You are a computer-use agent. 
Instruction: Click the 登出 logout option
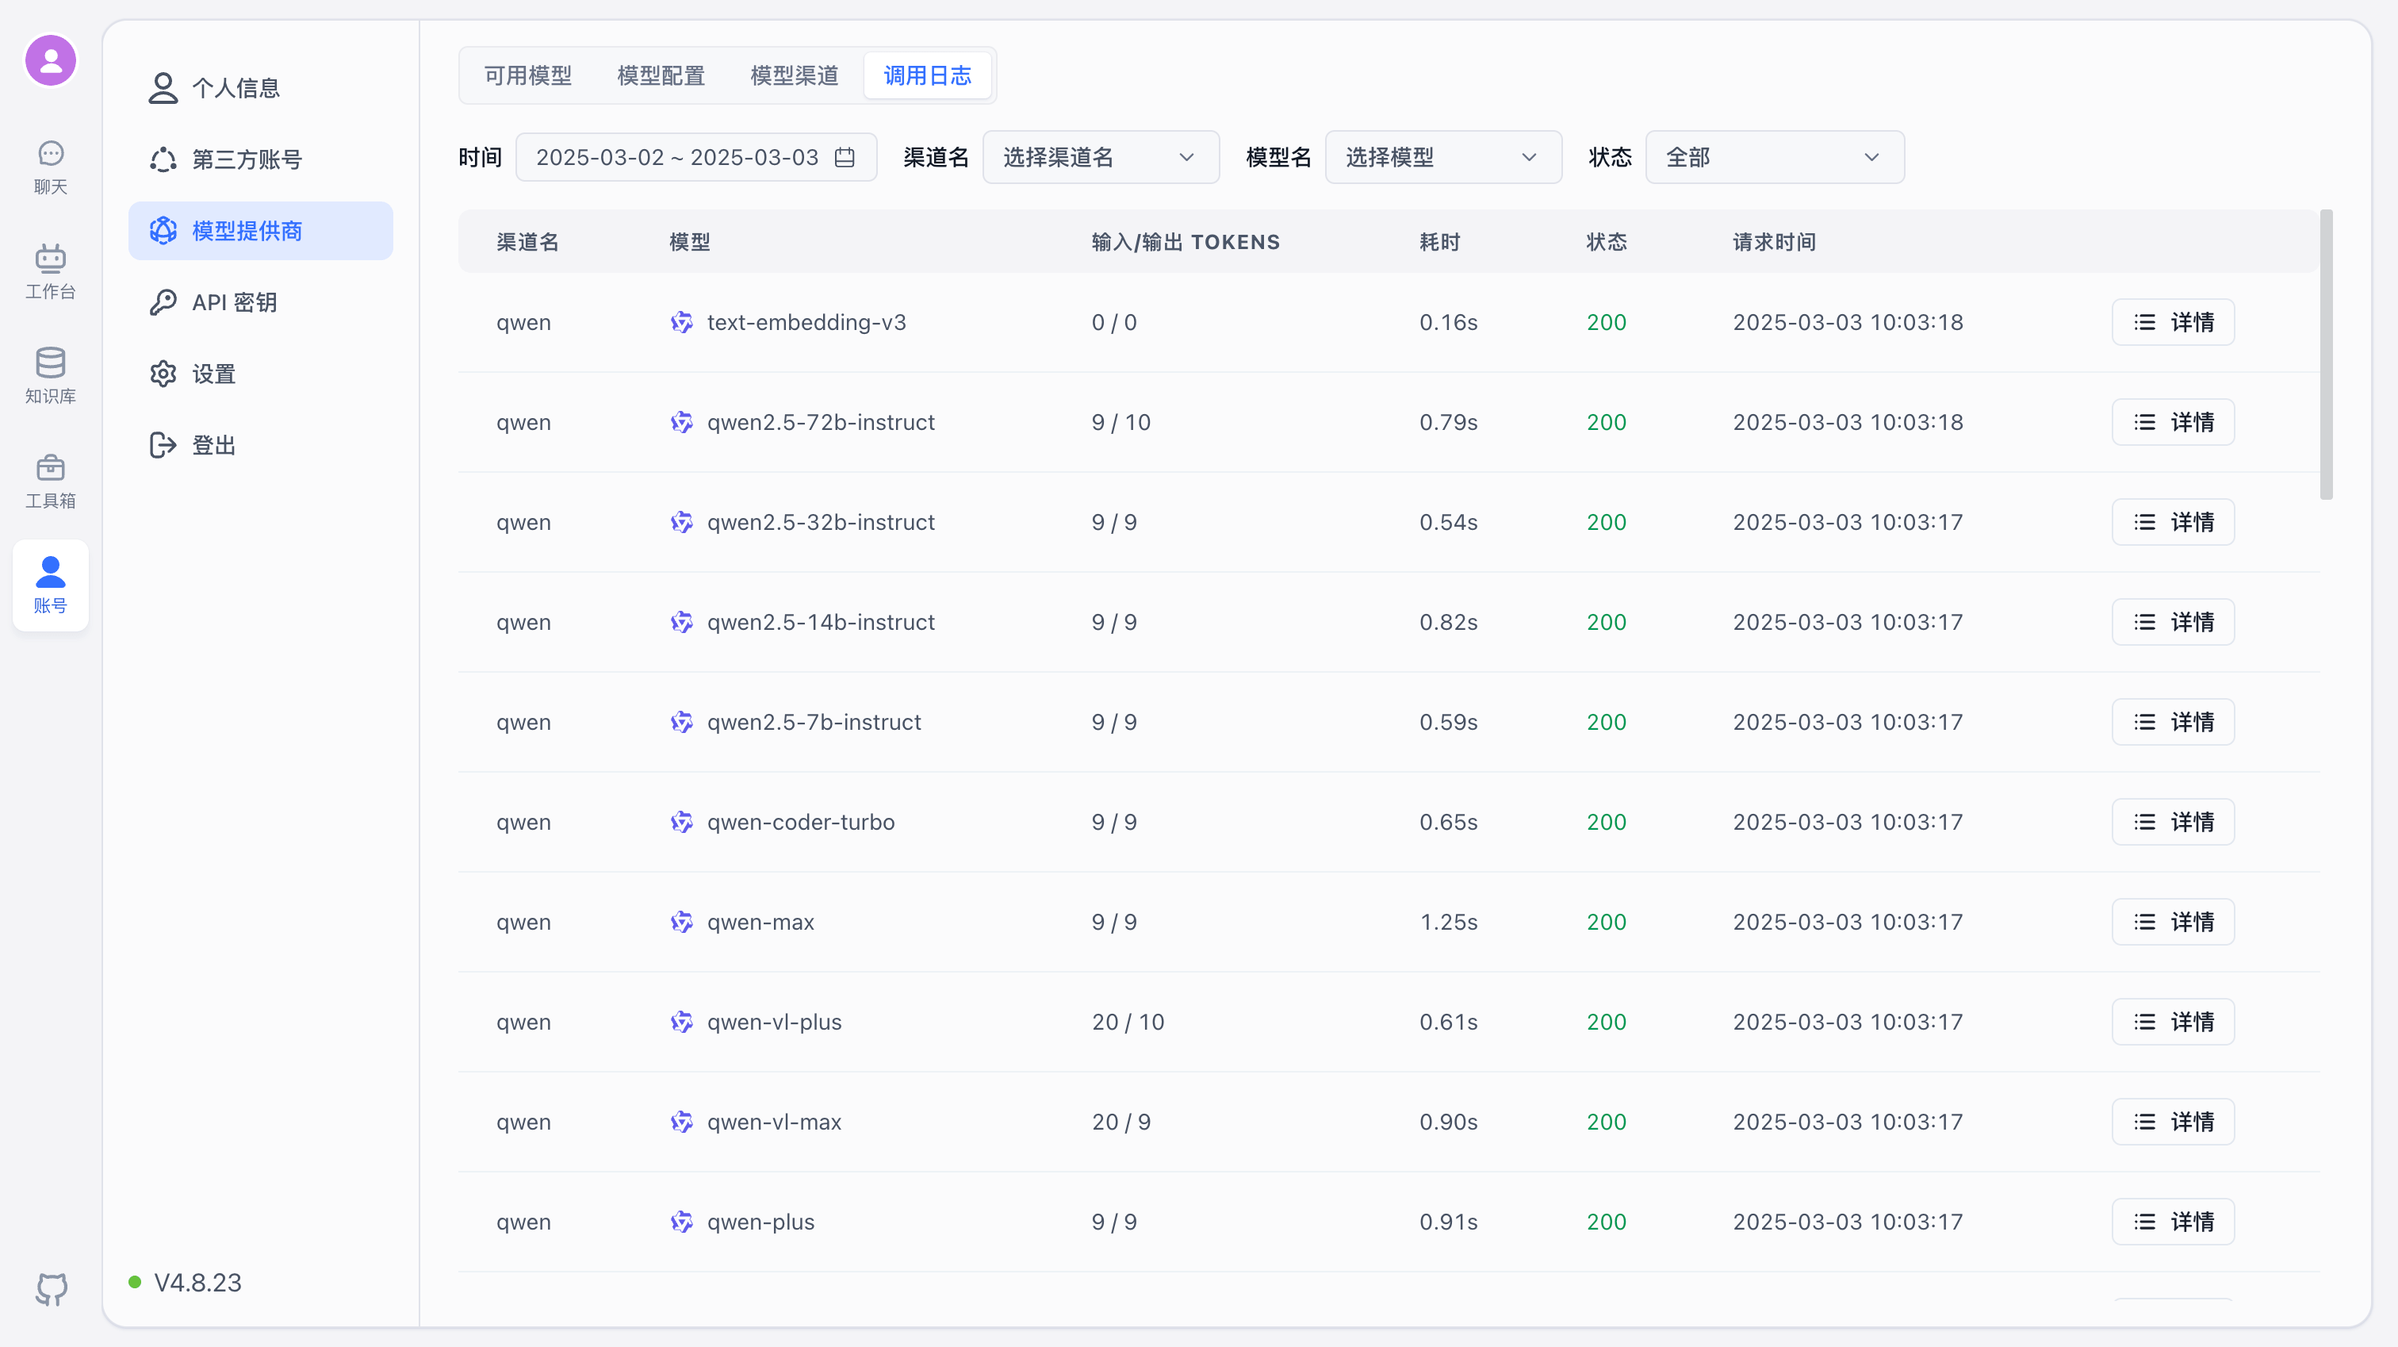click(214, 444)
